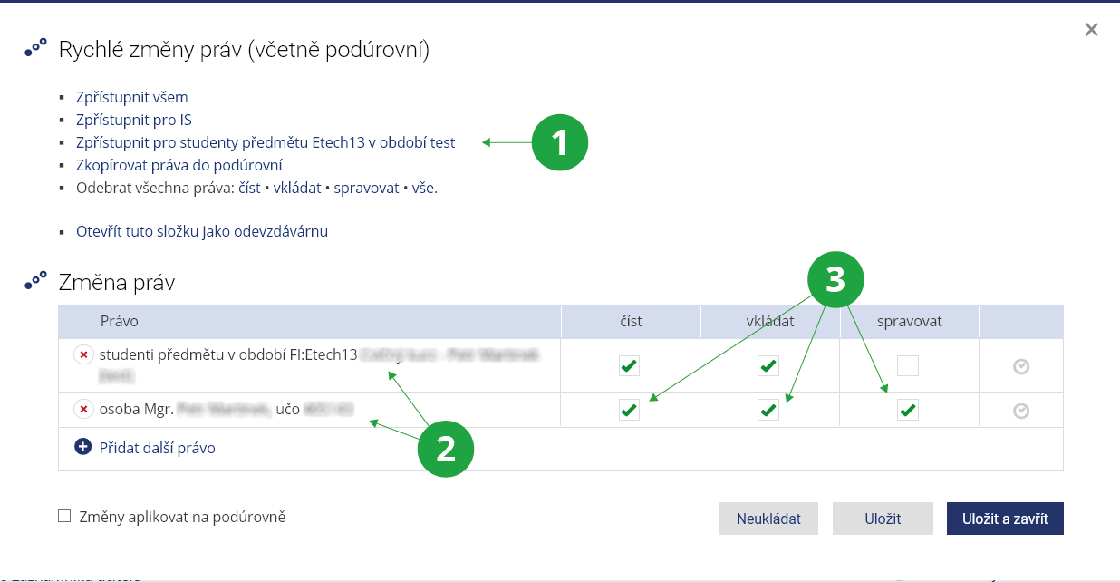This screenshot has width=1120, height=582.
Task: Uncheck číst for students row
Action: (629, 366)
